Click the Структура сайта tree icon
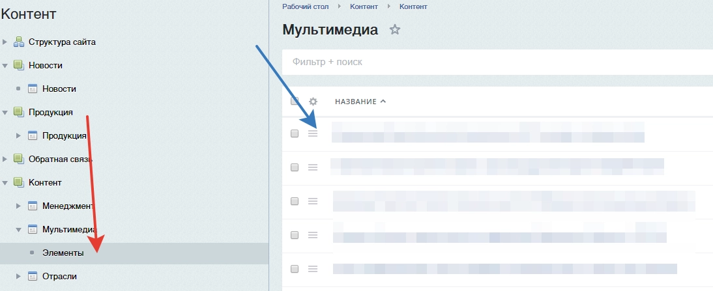The image size is (713, 291). (19, 42)
